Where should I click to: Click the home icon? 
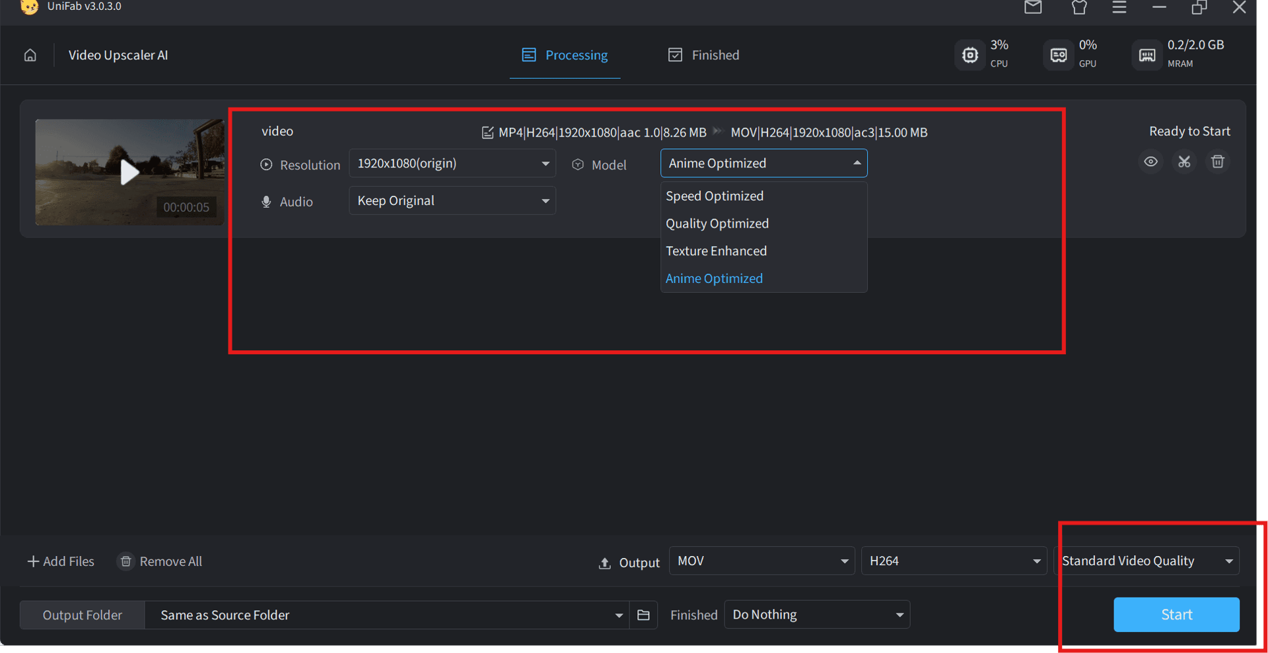coord(30,55)
